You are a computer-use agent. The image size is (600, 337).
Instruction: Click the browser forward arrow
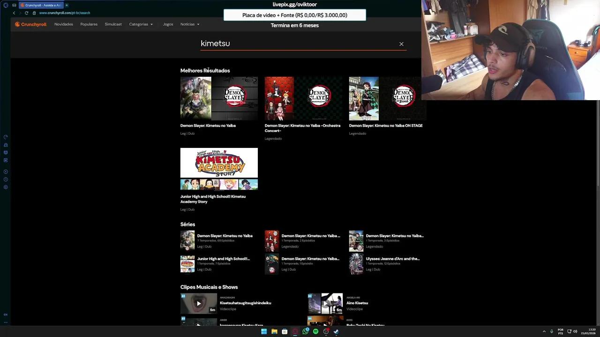tap(20, 13)
